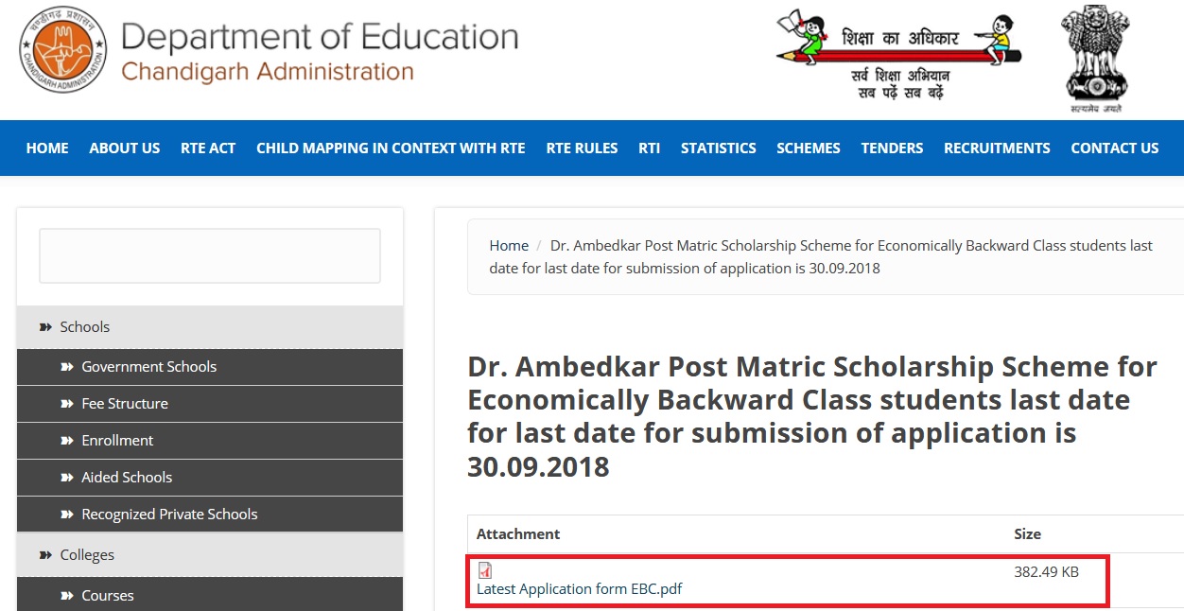1184x611 pixels.
Task: Click the PDF icon above the attachment link
Action: coord(485,570)
